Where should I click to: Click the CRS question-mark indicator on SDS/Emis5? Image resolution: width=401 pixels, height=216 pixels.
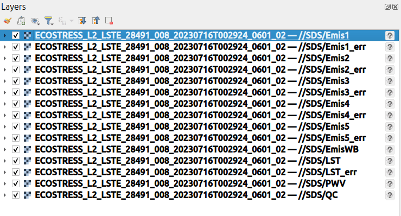pyautogui.click(x=390, y=126)
